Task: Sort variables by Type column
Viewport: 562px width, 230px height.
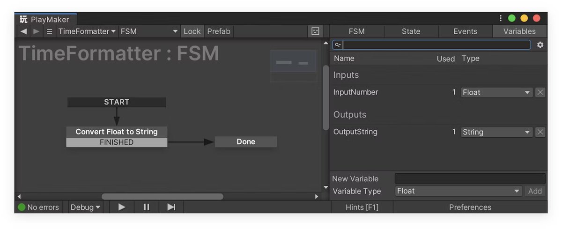Action: [471, 59]
